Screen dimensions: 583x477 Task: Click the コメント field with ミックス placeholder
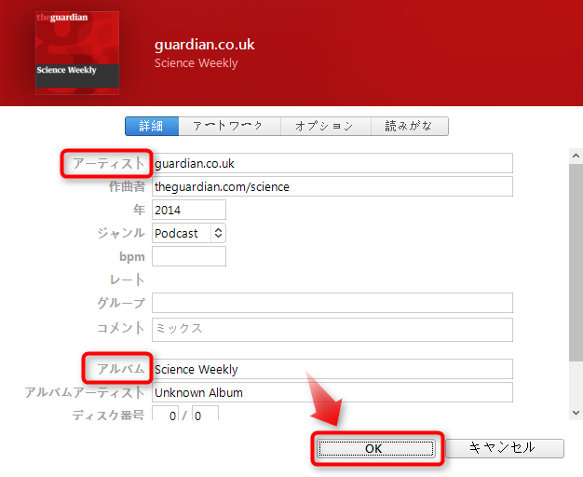pos(332,329)
